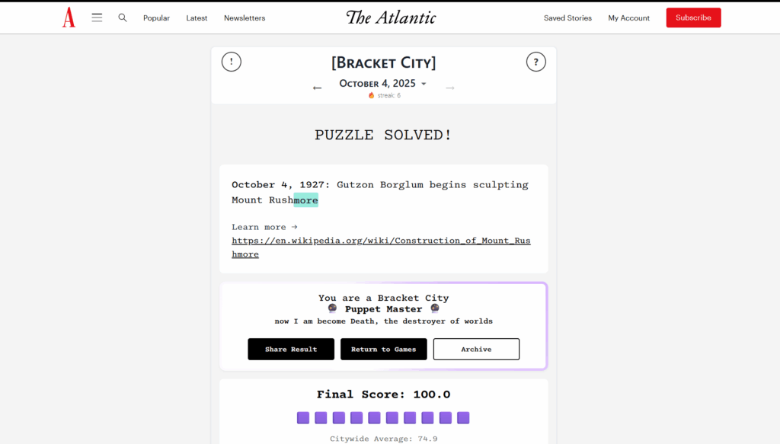Image resolution: width=780 pixels, height=444 pixels.
Task: Open puzzle help via the question mark icon
Action: 536,62
